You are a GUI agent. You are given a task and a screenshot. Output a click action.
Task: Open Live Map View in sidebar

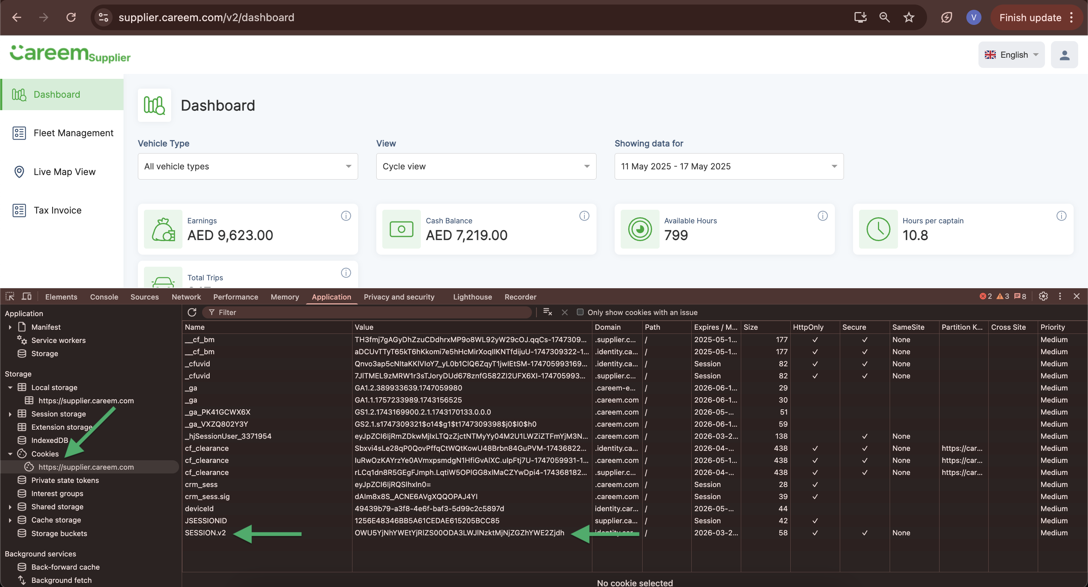click(62, 172)
